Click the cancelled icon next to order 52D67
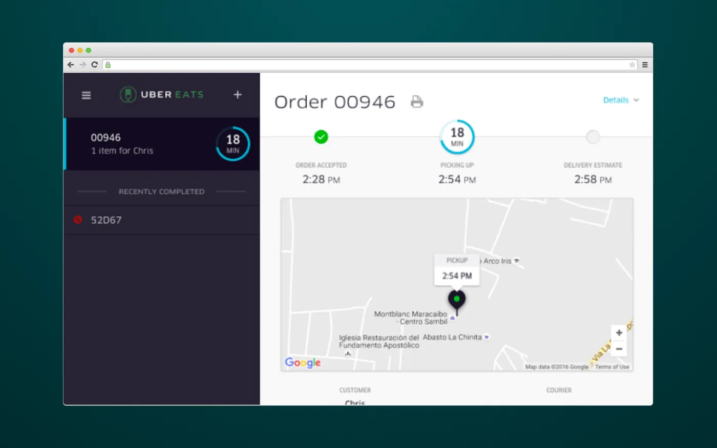The image size is (717, 448). 78,220
